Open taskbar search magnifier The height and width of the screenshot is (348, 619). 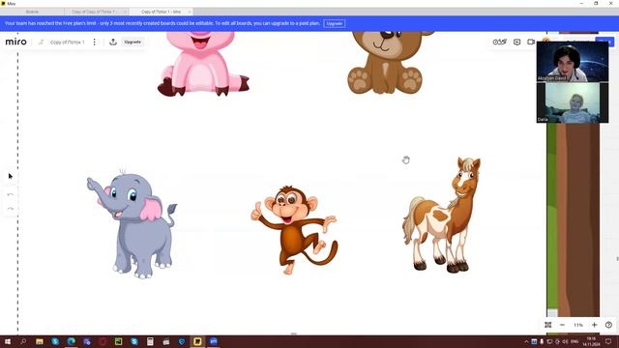tap(23, 341)
